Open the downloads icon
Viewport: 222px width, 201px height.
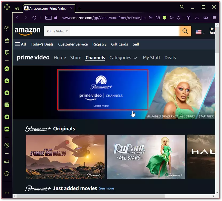pyautogui.click(x=197, y=18)
